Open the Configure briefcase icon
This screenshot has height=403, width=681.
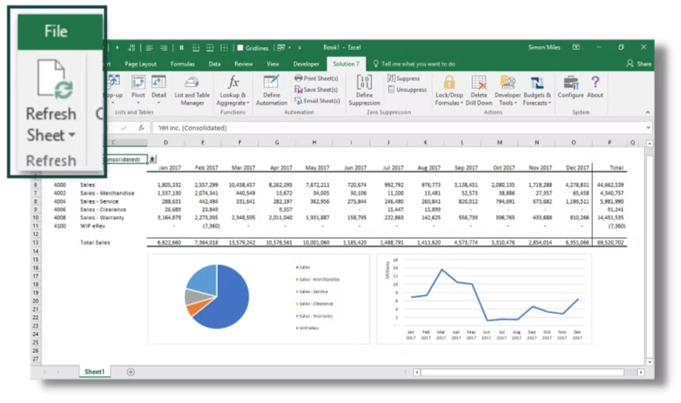click(571, 83)
